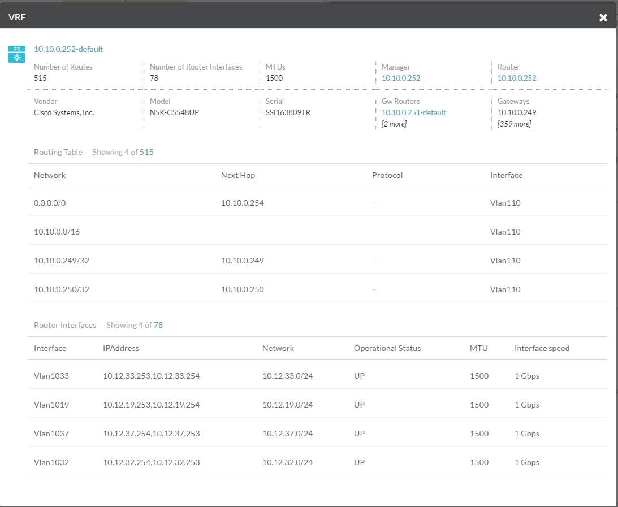This screenshot has height=507, width=618.
Task: Select the 10.10.0.0/16 network cell
Action: click(x=57, y=232)
